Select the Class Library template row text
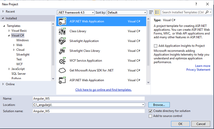The image size is (214, 129). tap(78, 31)
